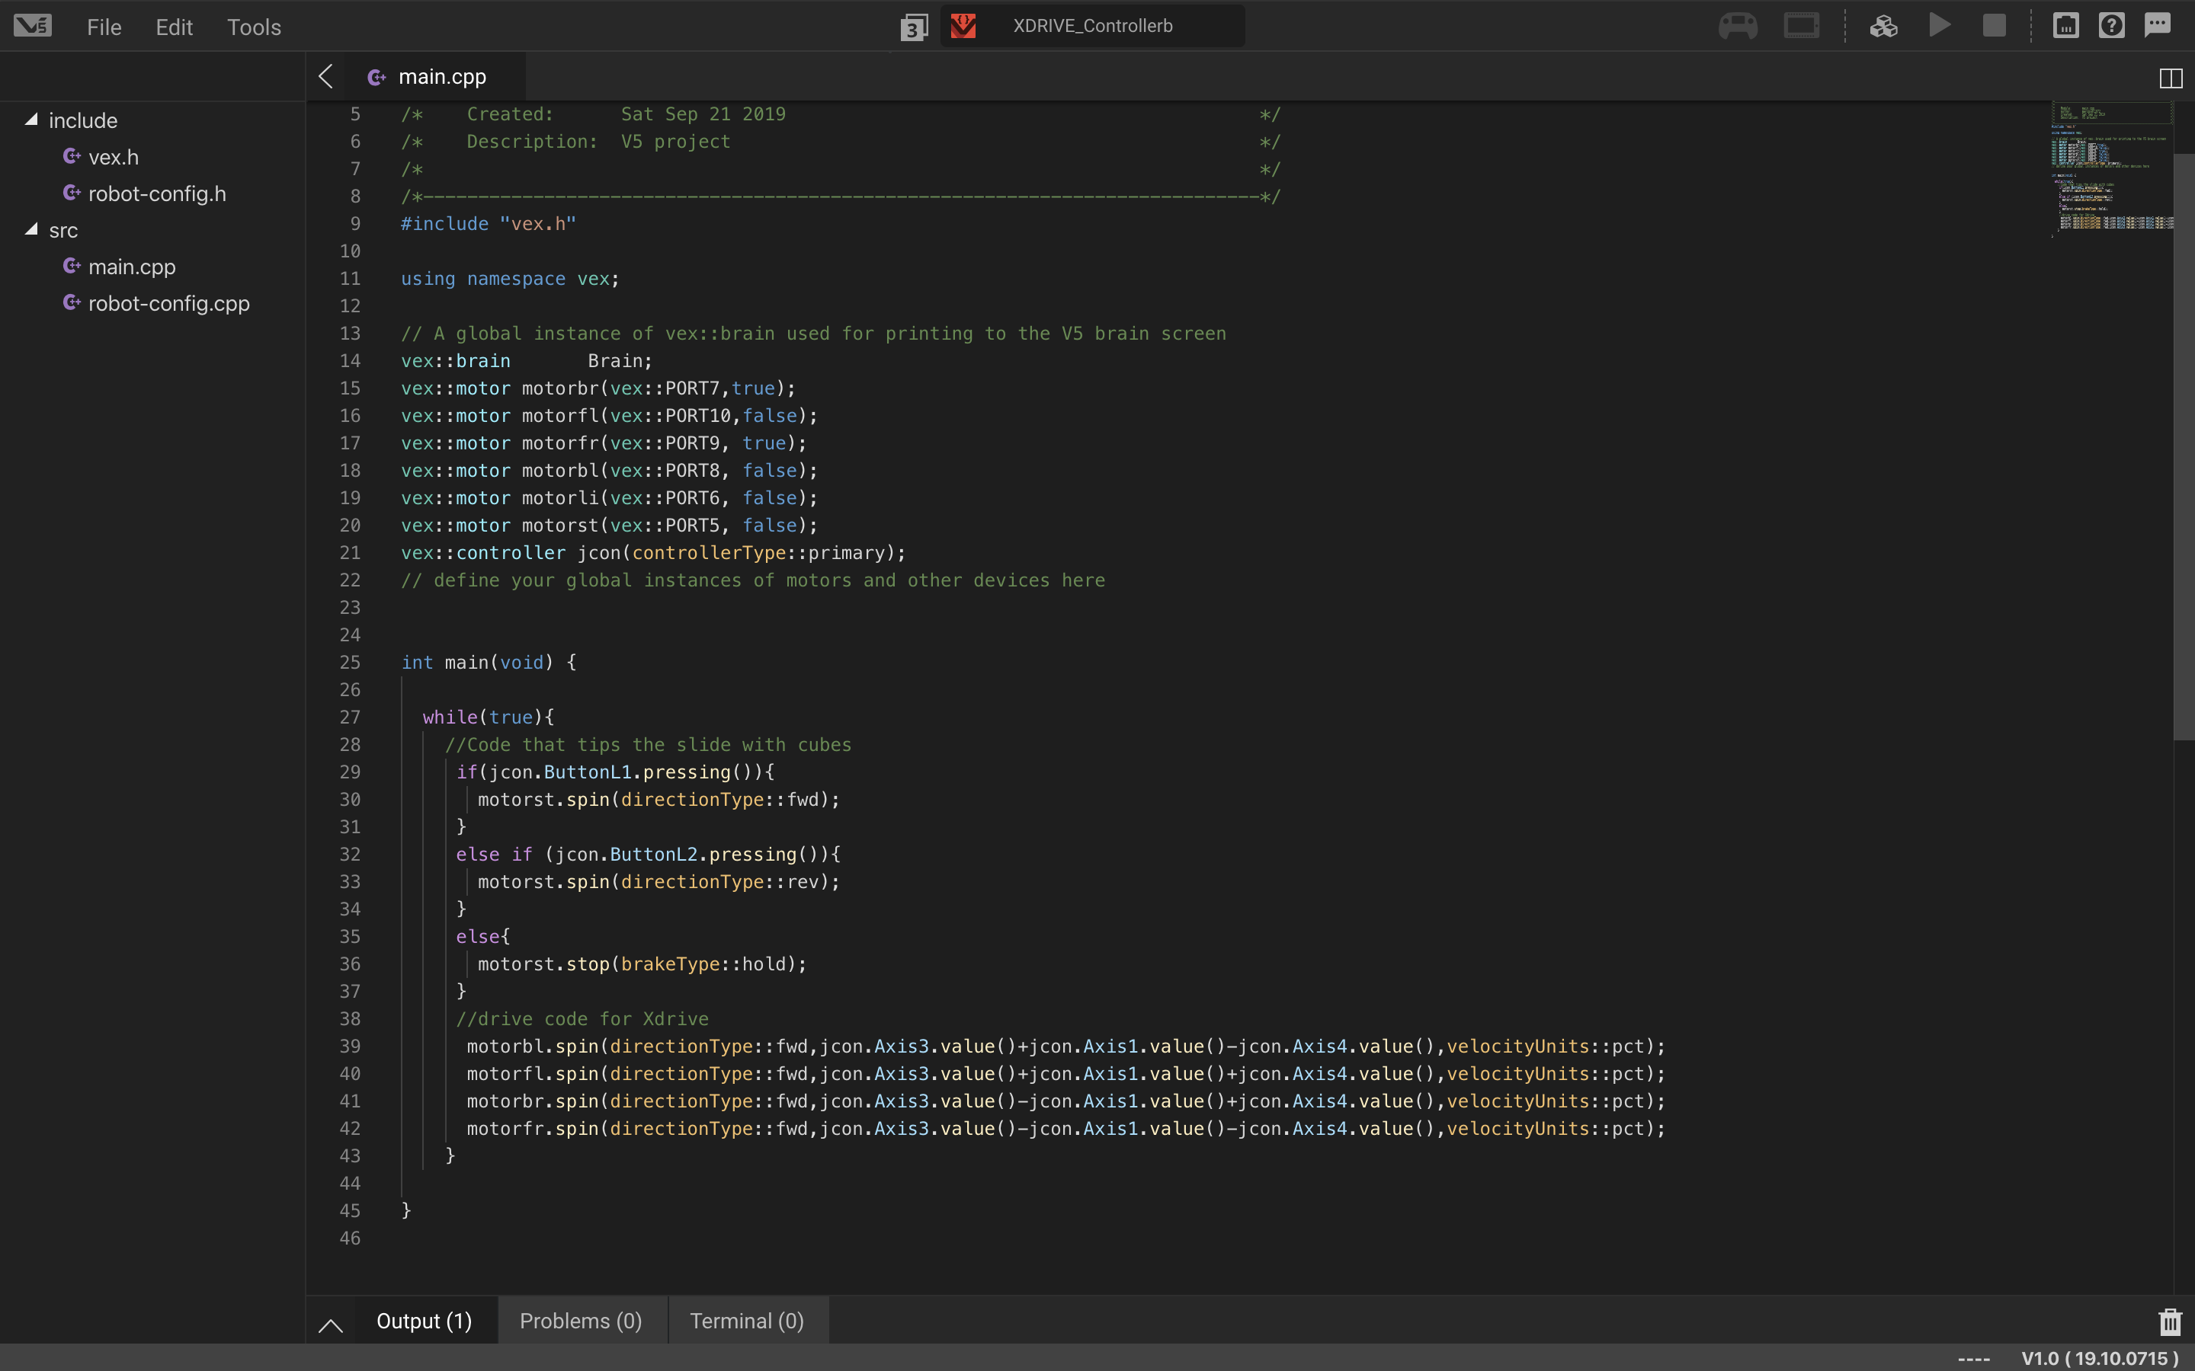
Task: Click the C++ icon beside vex.h
Action: 72,156
